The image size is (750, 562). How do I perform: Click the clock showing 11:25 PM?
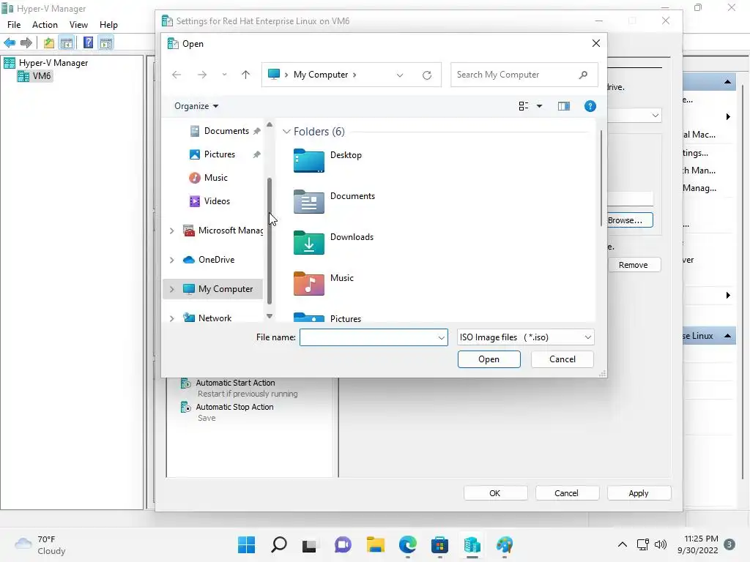[698, 544]
